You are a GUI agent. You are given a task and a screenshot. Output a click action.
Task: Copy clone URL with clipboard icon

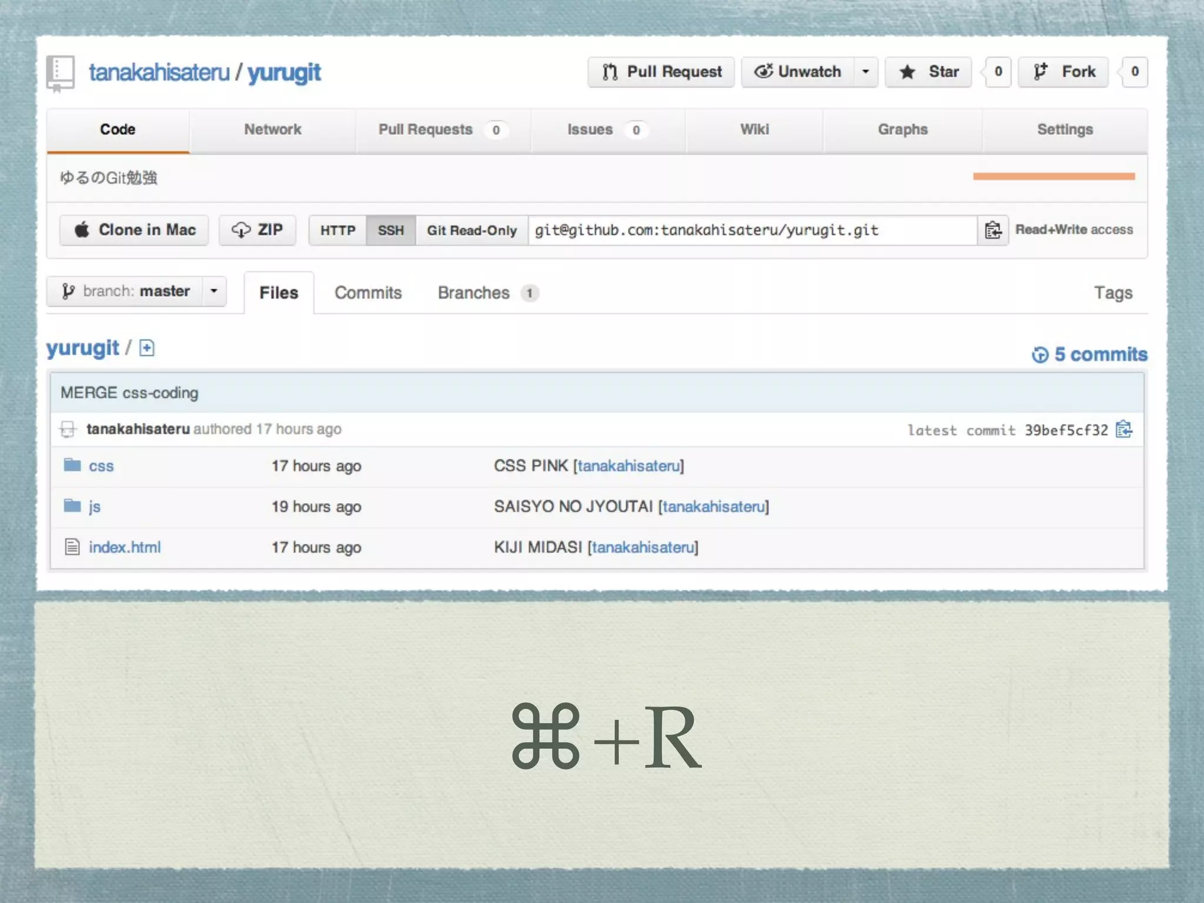[992, 230]
